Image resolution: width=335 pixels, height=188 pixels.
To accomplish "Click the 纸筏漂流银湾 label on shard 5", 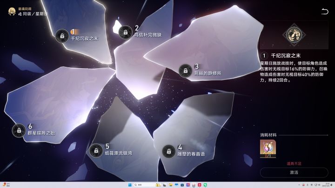I will pos(119,153).
